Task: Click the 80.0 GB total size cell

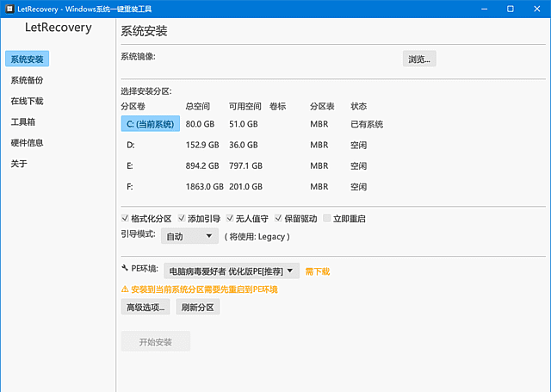Action: pyautogui.click(x=200, y=124)
